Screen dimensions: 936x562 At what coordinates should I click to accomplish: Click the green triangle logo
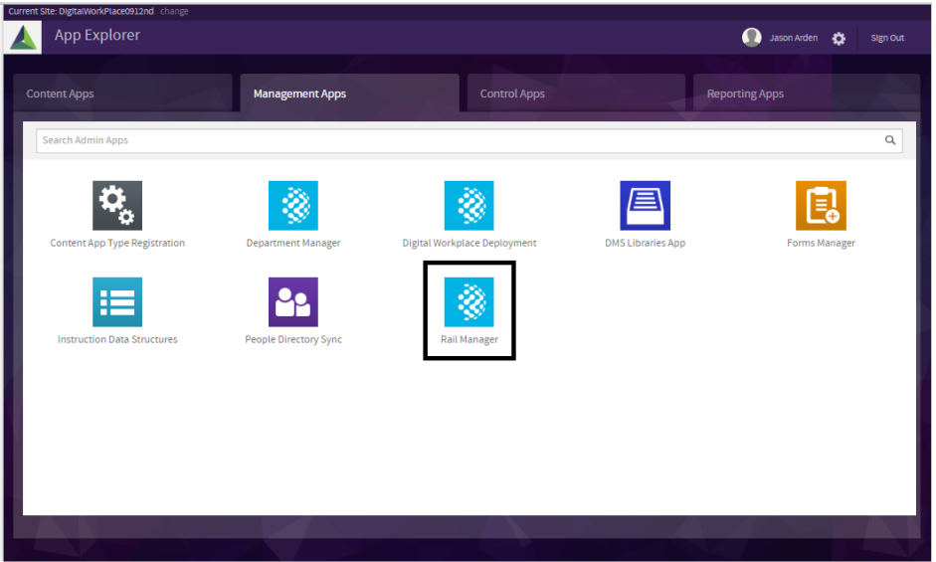tap(24, 38)
